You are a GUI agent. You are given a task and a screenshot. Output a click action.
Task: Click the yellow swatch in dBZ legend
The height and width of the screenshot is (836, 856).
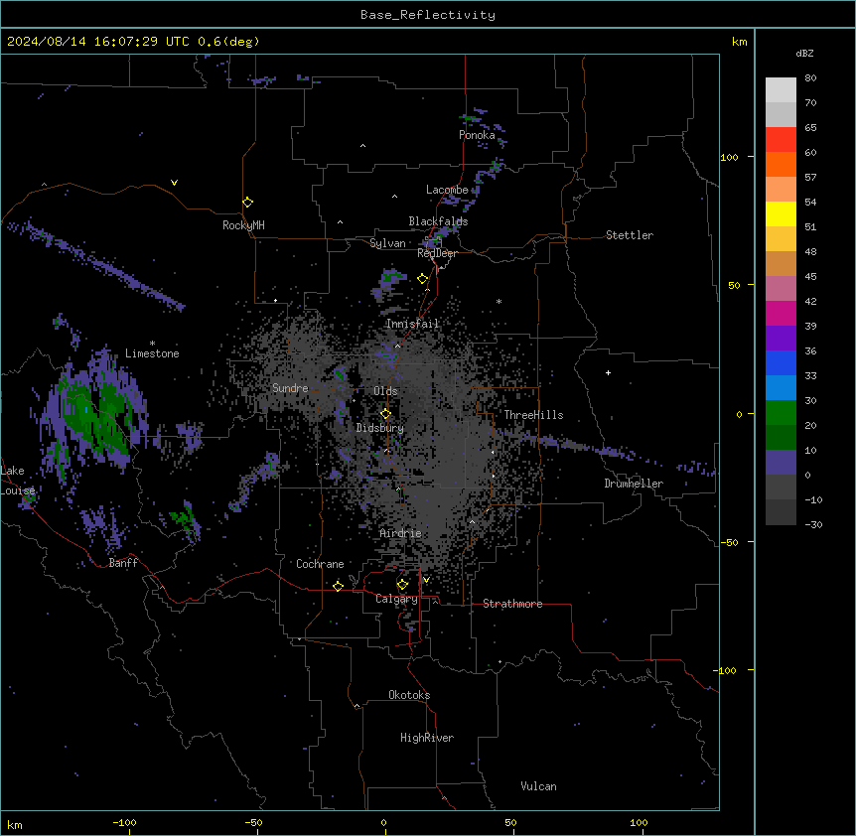click(x=781, y=213)
